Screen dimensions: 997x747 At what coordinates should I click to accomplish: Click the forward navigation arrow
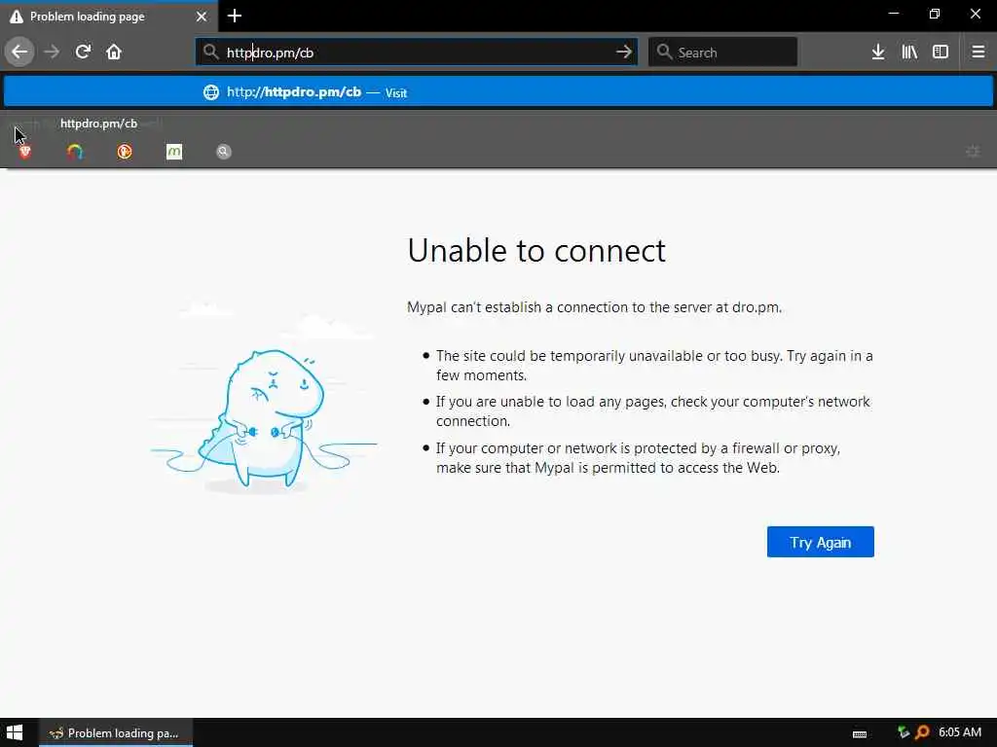52,52
